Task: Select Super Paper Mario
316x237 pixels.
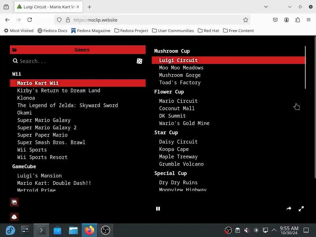Action: 78,135
